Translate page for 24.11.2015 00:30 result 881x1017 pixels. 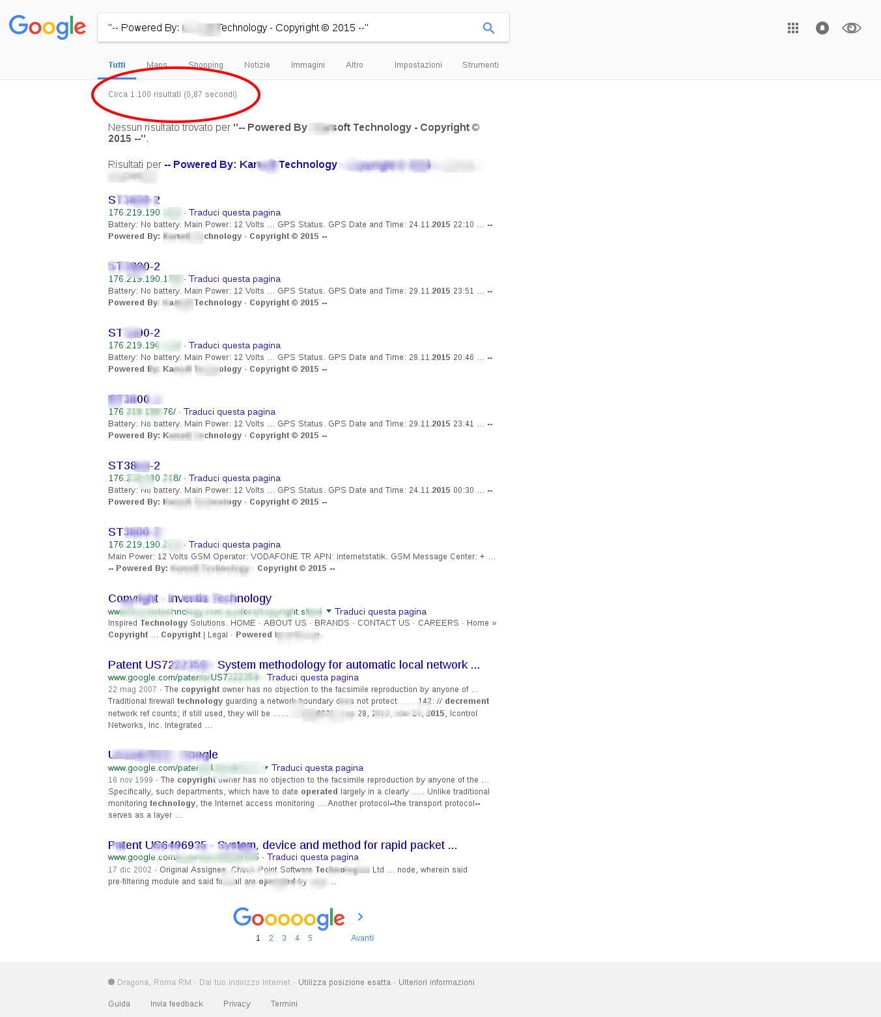(x=234, y=479)
